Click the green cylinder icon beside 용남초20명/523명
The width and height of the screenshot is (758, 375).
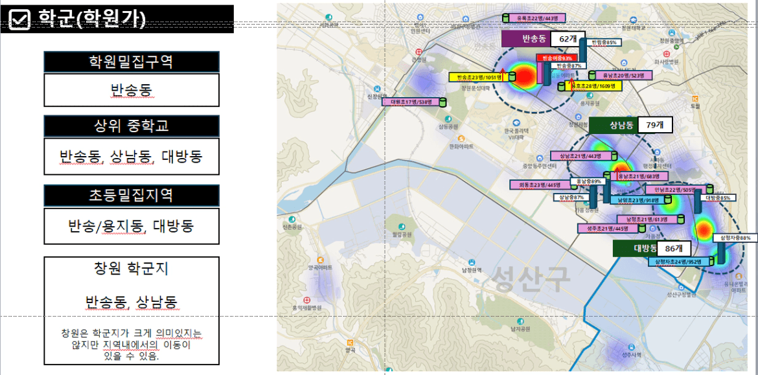pos(592,75)
